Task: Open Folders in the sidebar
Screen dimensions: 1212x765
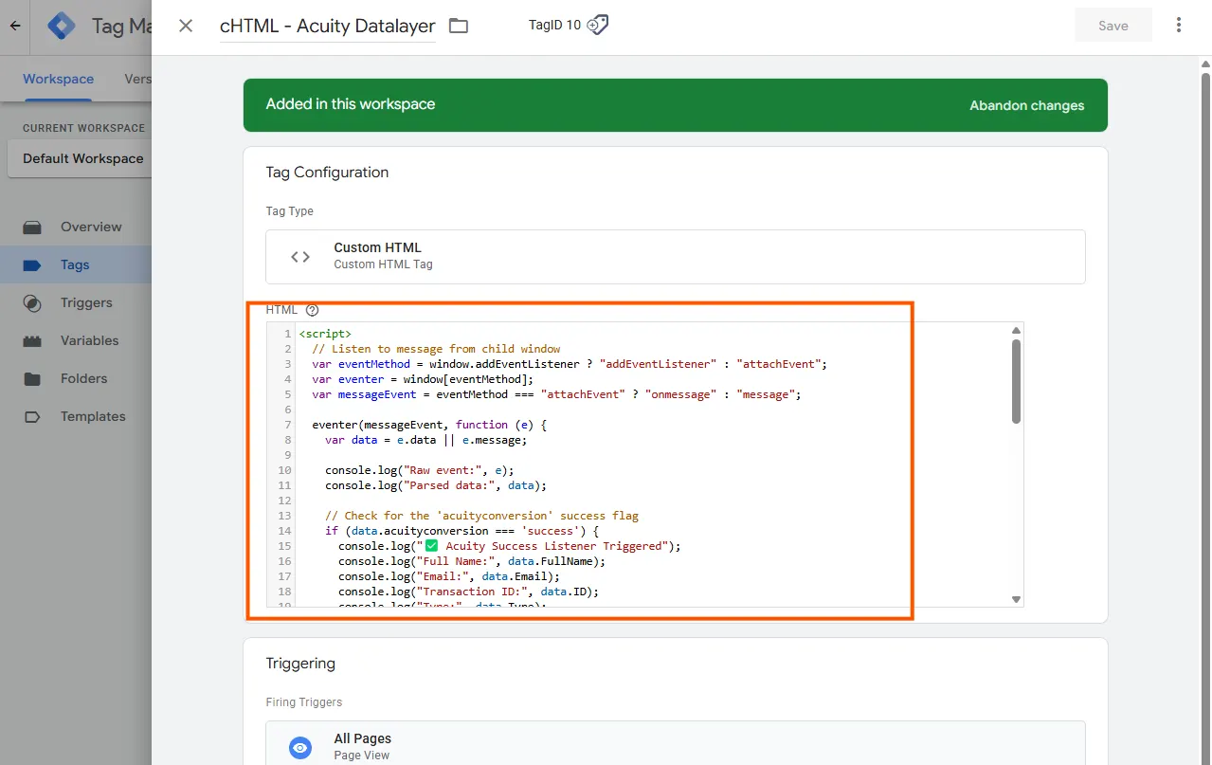Action: (x=84, y=378)
